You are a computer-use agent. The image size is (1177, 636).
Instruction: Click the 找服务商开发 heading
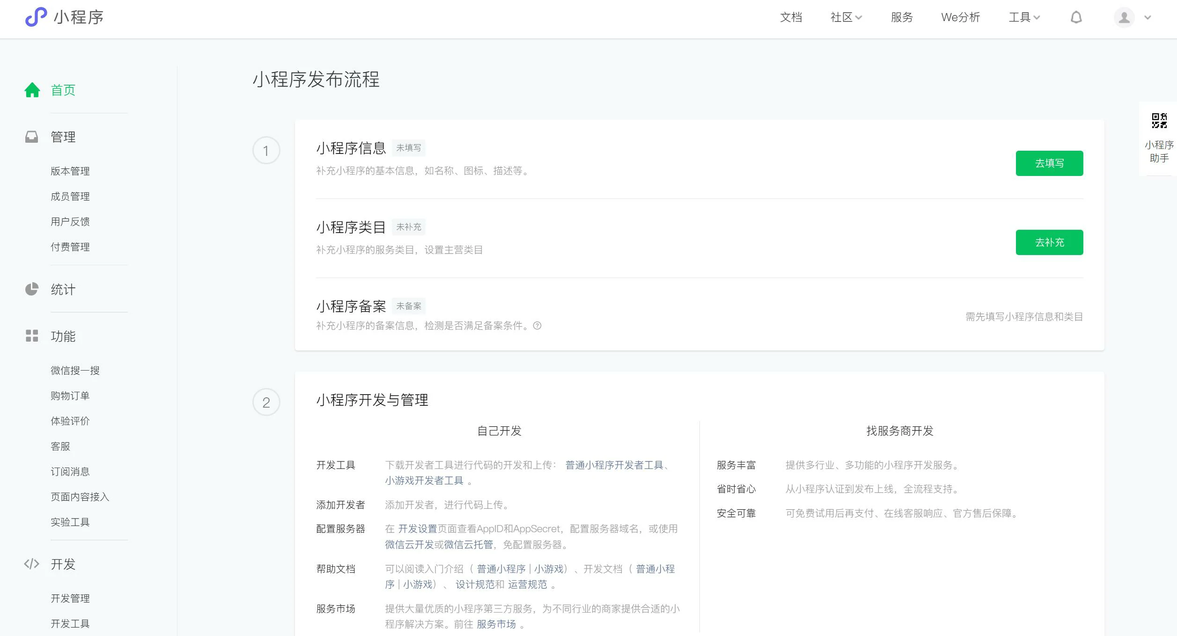899,431
